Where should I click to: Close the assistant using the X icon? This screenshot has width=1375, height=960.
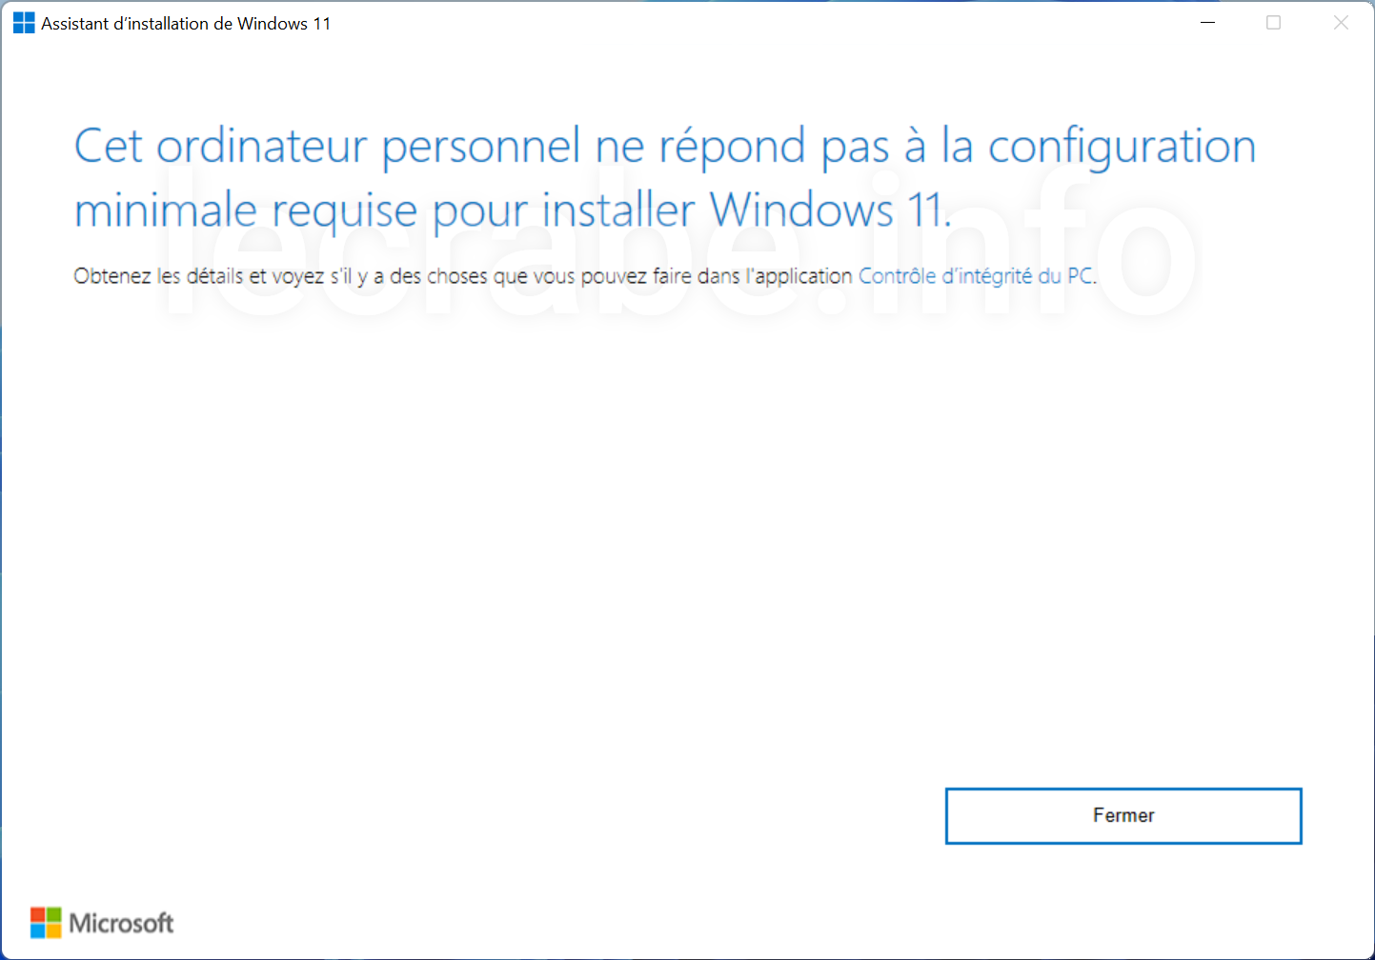(x=1341, y=23)
